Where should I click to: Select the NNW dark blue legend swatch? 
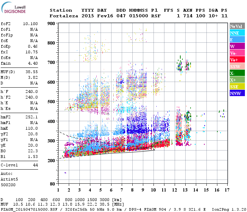[x=237, y=93]
